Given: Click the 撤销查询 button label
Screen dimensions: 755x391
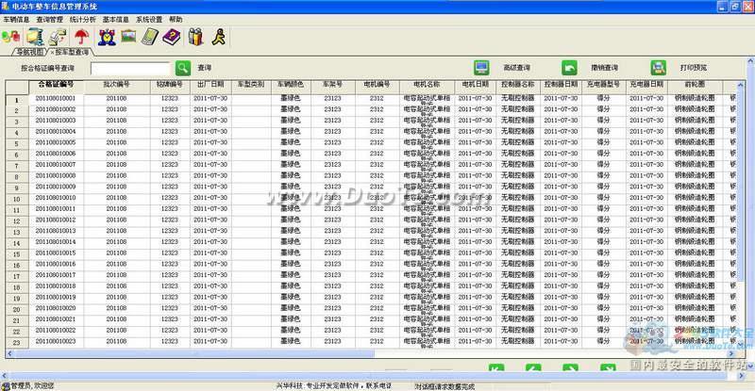Looking at the screenshot, I should click(604, 68).
